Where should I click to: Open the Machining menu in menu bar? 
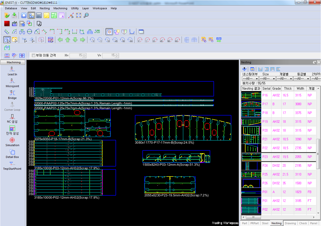pyautogui.click(x=60, y=8)
